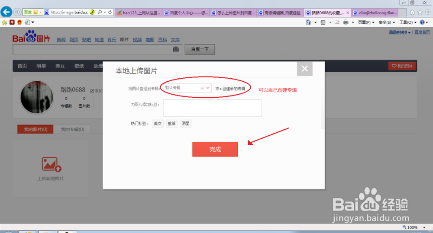
Task: Expand the 安全(S) menu
Action: pos(387,22)
